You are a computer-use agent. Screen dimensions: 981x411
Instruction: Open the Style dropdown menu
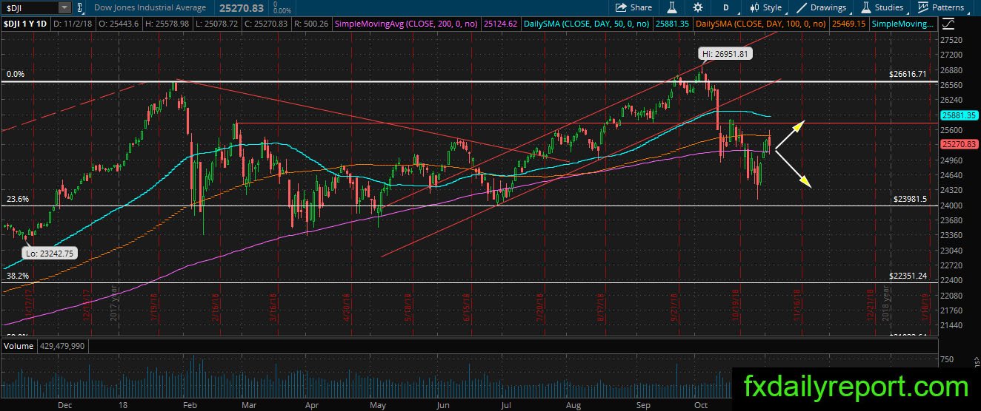[x=765, y=7]
